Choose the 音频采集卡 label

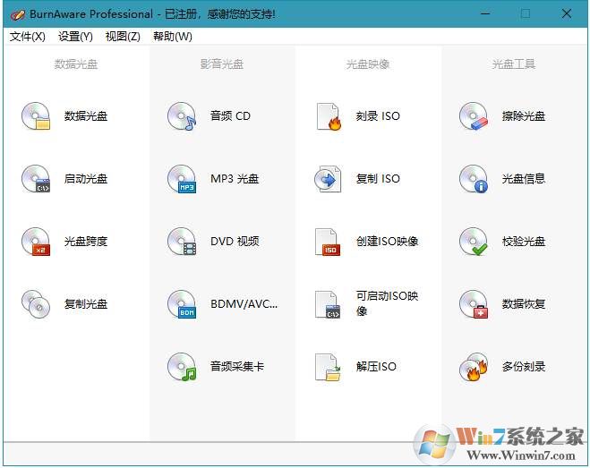pos(237,367)
